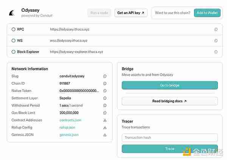Copy the Block Explorer URL
The height and width of the screenshot is (160, 227).
click(216, 52)
